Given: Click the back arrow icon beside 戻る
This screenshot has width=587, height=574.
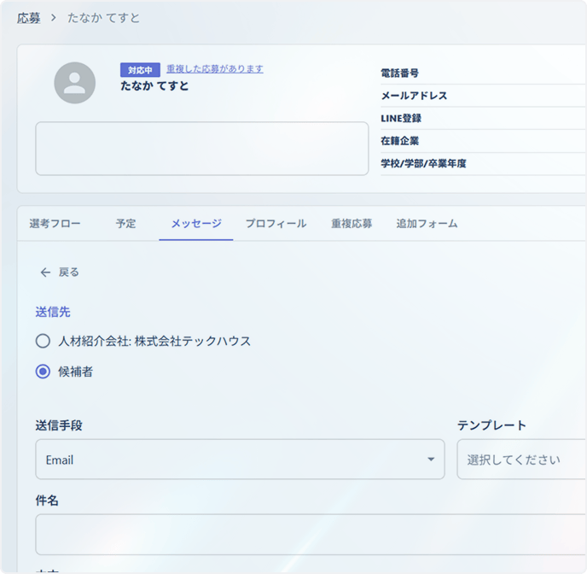Looking at the screenshot, I should pos(45,272).
